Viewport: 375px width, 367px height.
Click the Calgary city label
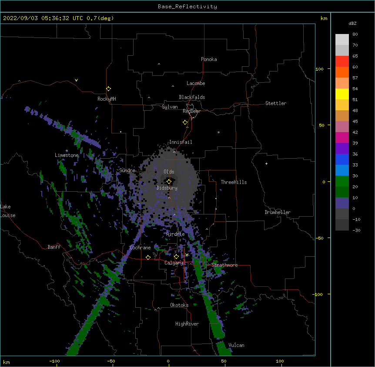click(174, 263)
